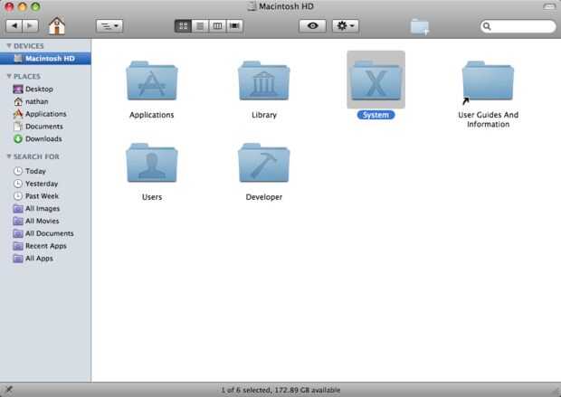Click the Quick Look eye button
Screen dimensions: 561x397
click(x=312, y=25)
